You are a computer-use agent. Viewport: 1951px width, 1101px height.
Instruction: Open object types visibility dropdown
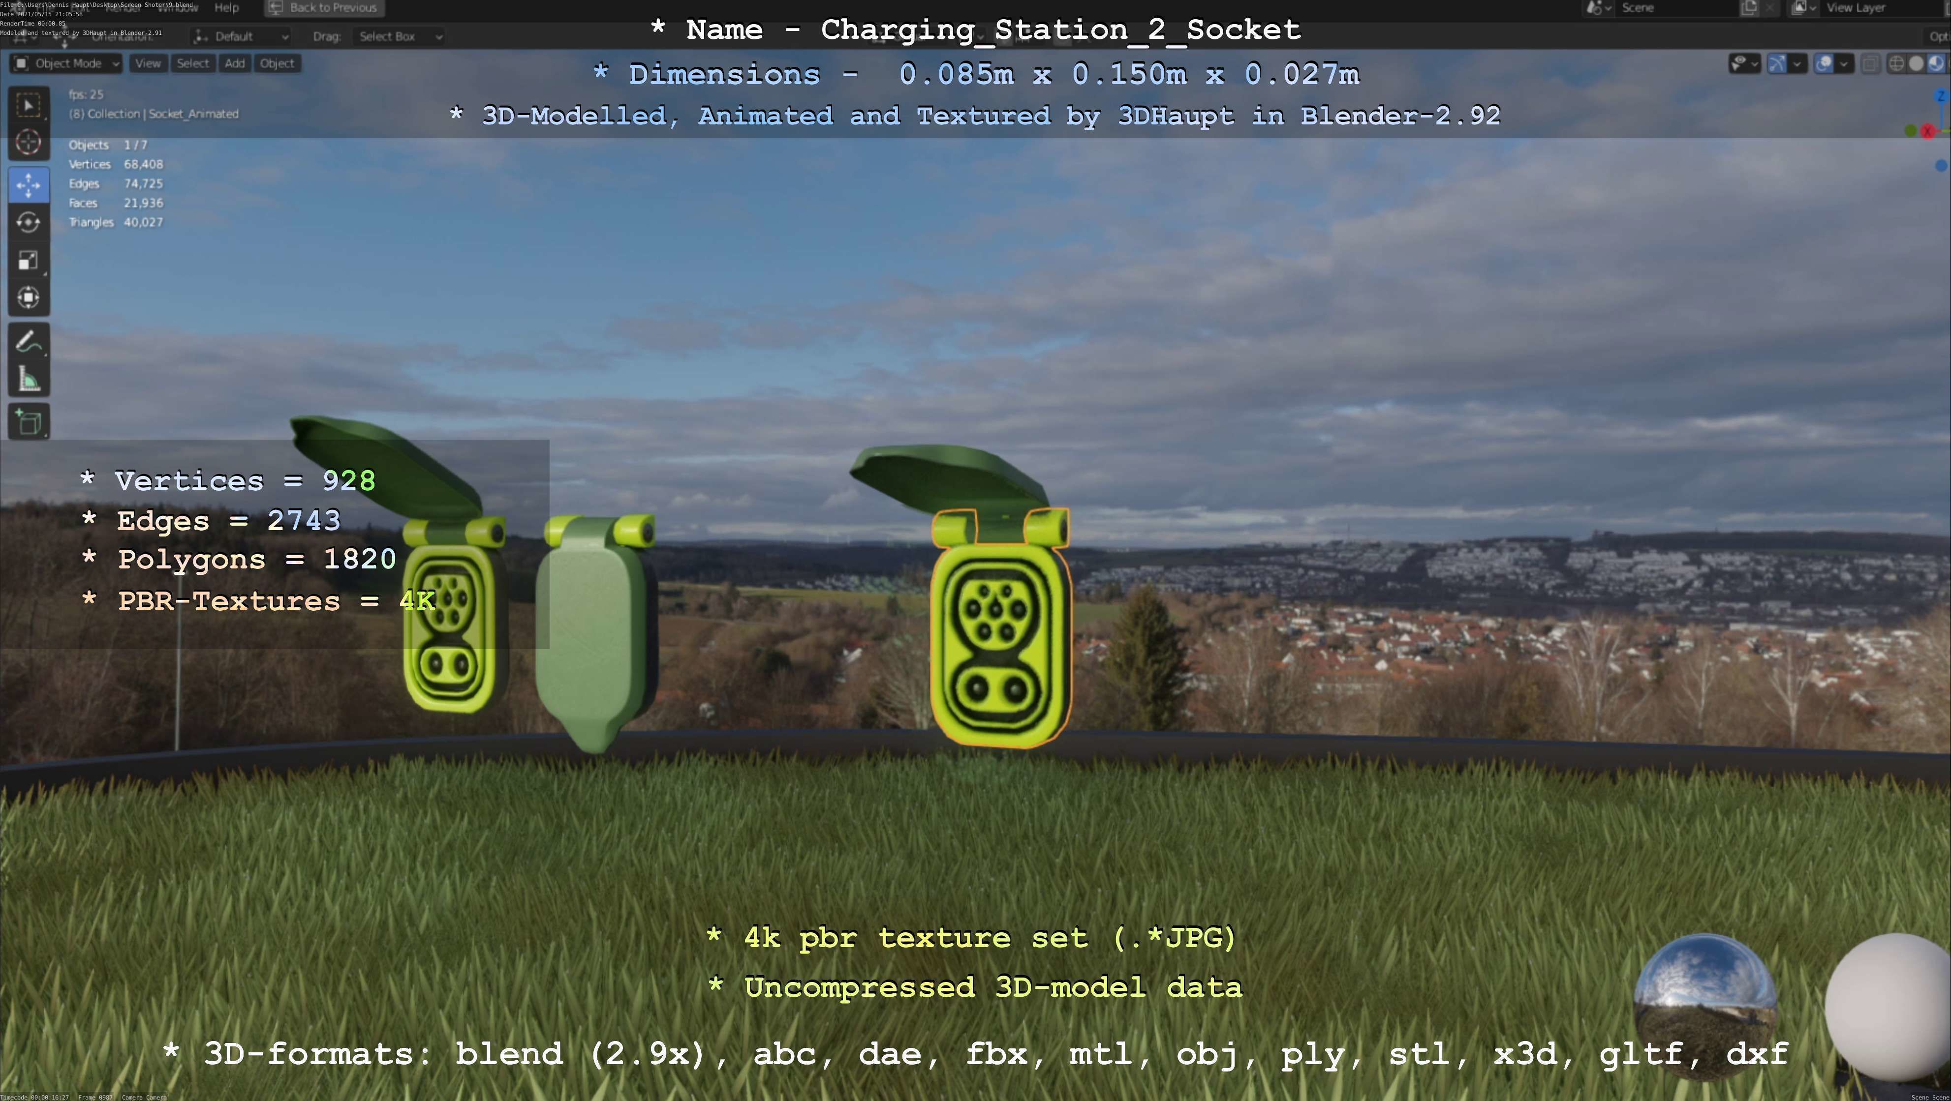1744,63
